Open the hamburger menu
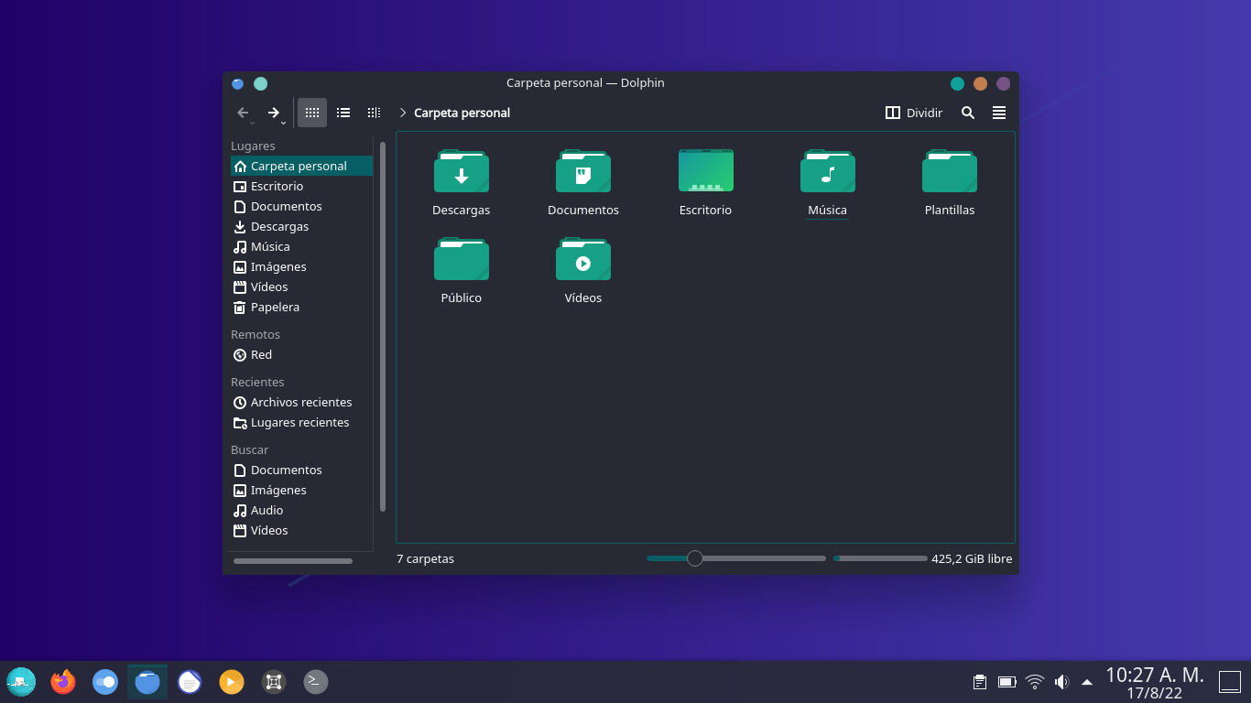 tap(999, 113)
